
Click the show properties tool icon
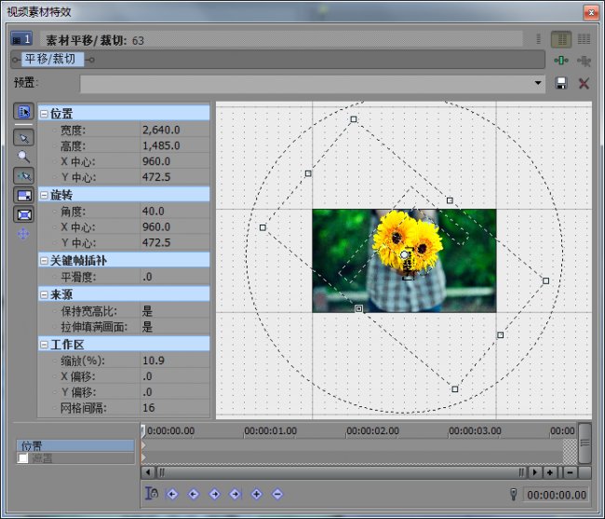point(24,112)
